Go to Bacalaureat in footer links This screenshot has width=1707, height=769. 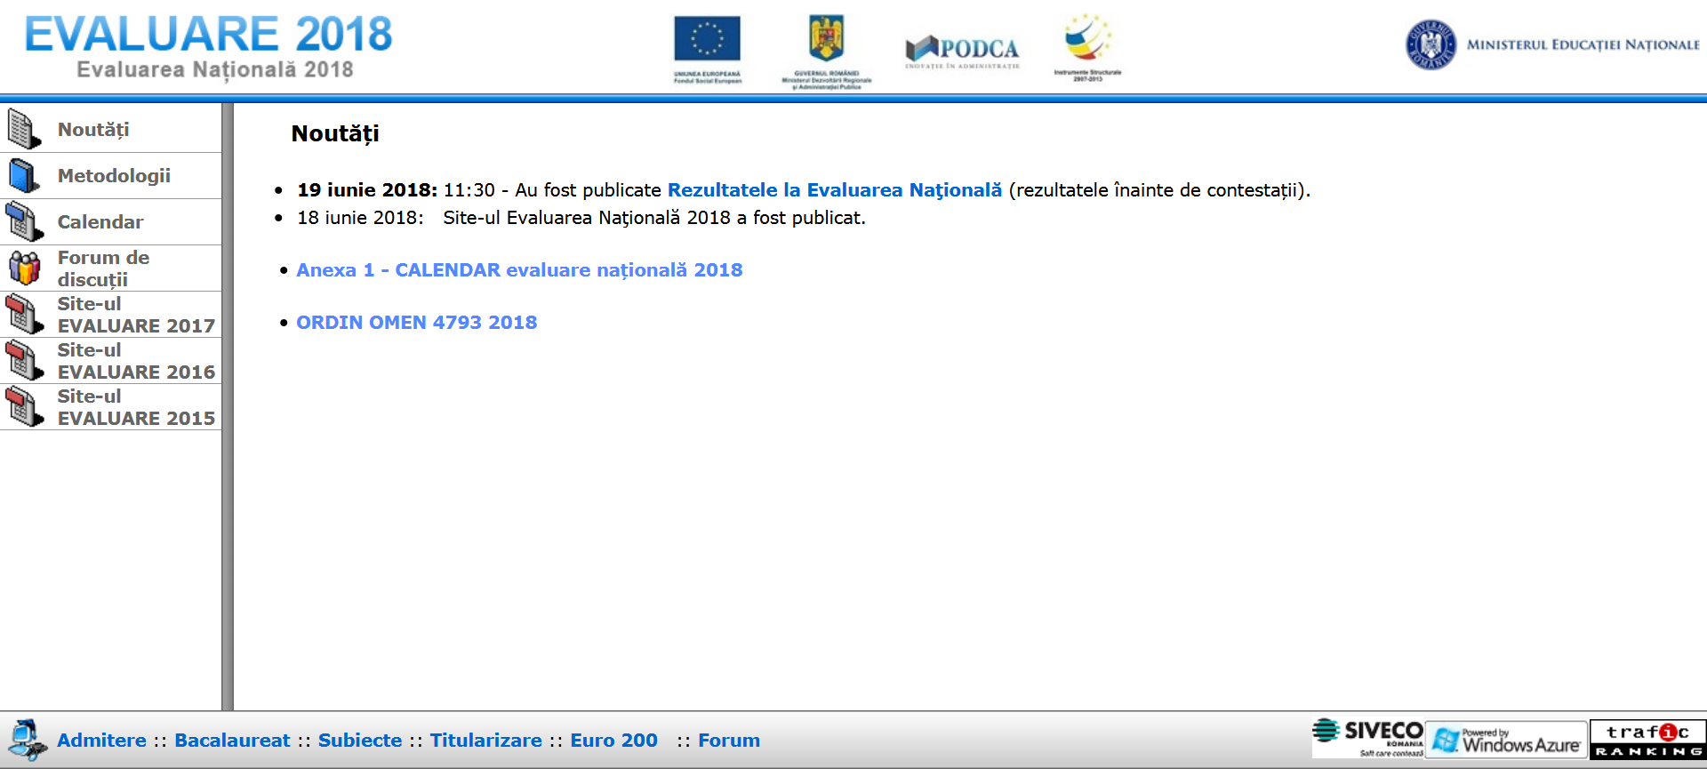(x=232, y=741)
